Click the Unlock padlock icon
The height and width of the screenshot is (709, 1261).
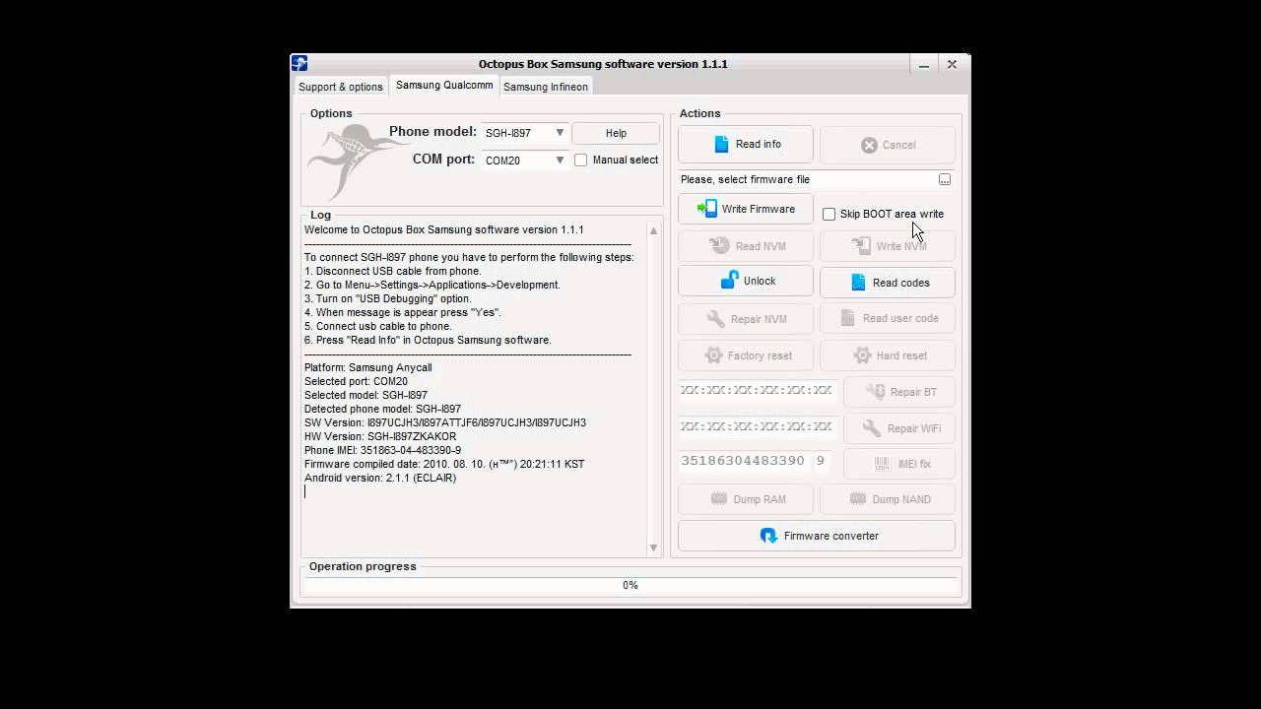click(x=729, y=281)
